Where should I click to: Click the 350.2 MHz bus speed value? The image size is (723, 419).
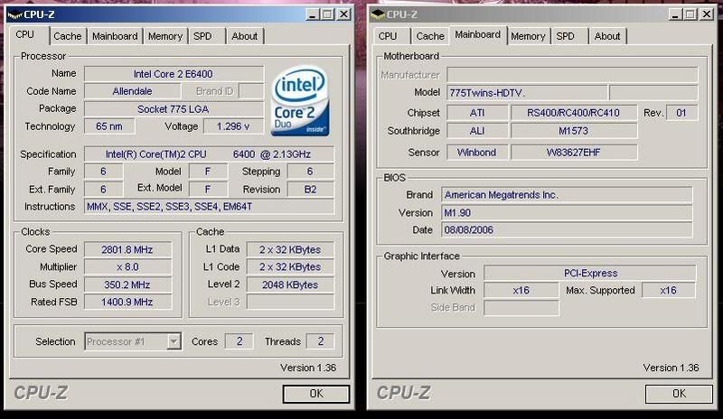coord(127,284)
